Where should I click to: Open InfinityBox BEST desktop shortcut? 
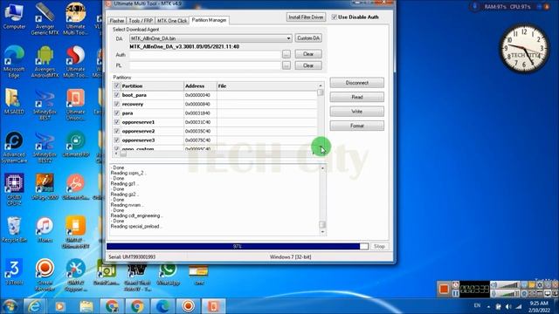point(45,104)
